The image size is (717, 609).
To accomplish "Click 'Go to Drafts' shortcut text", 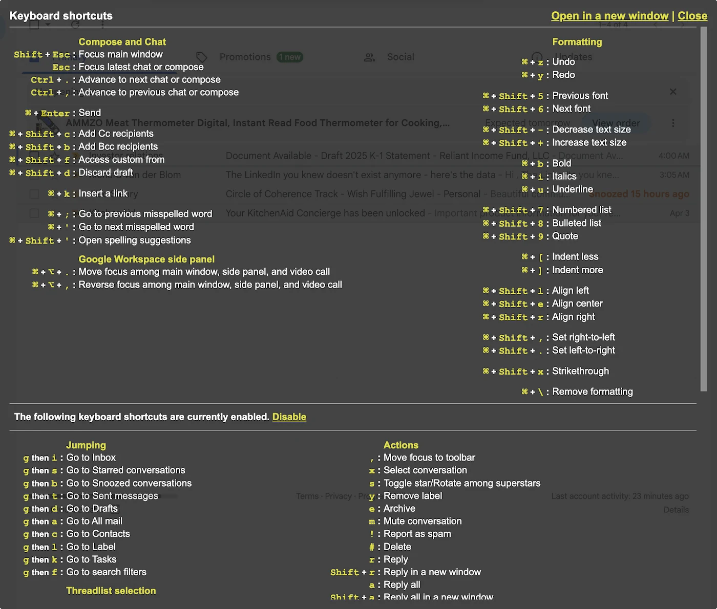I will 92,509.
